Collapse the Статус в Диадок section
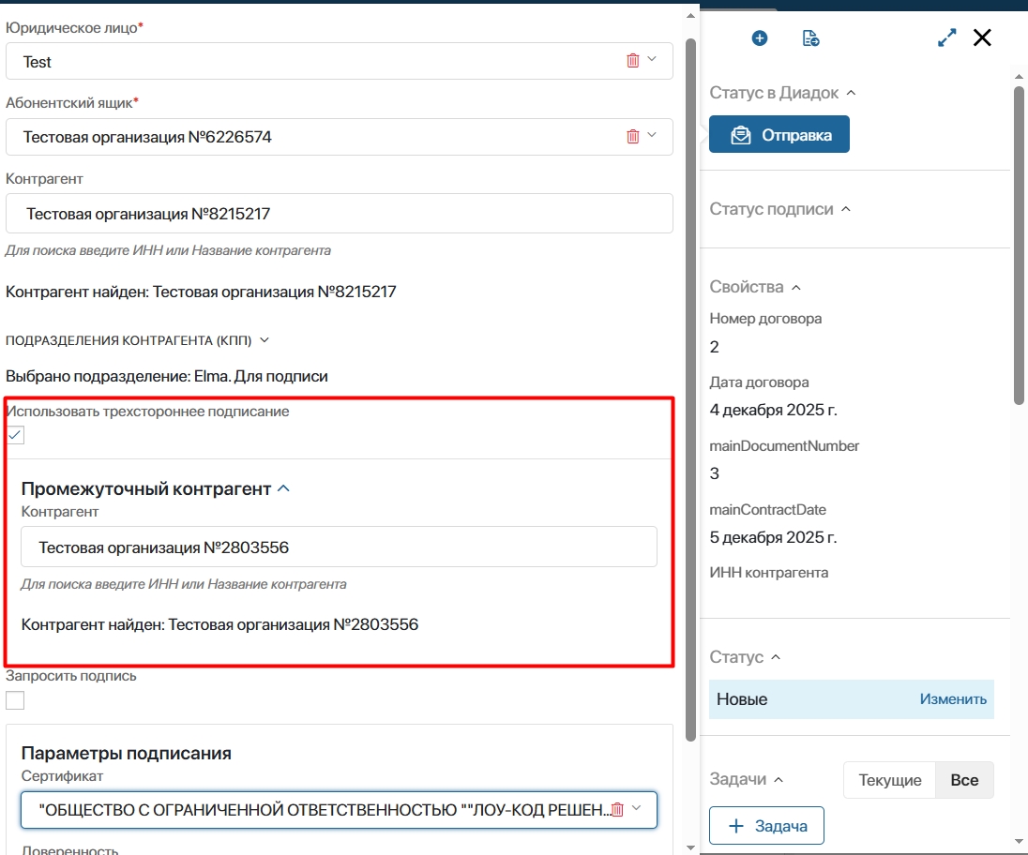This screenshot has width=1028, height=855. pos(851,93)
